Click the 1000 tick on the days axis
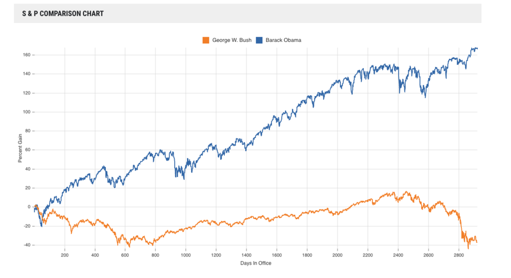This screenshot has width=511, height=278. click(185, 254)
